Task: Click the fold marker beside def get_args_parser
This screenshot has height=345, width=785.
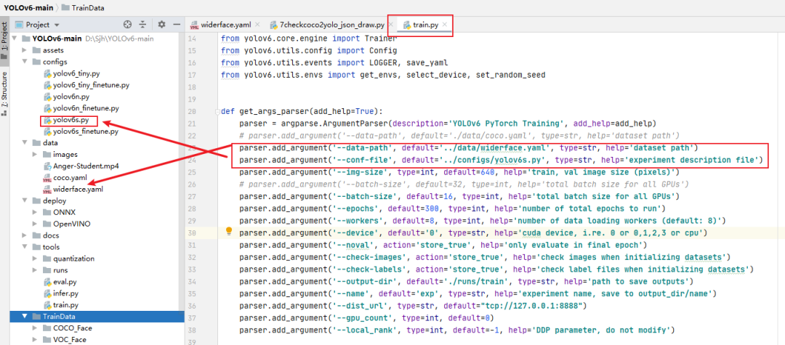Action: click(218, 111)
